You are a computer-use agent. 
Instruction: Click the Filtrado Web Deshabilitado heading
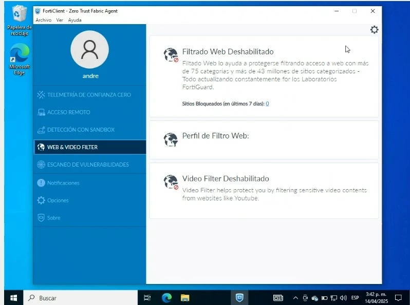click(x=228, y=52)
